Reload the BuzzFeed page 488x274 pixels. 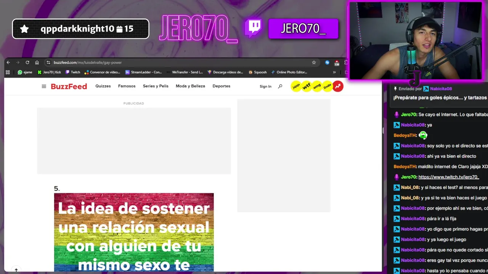27,62
